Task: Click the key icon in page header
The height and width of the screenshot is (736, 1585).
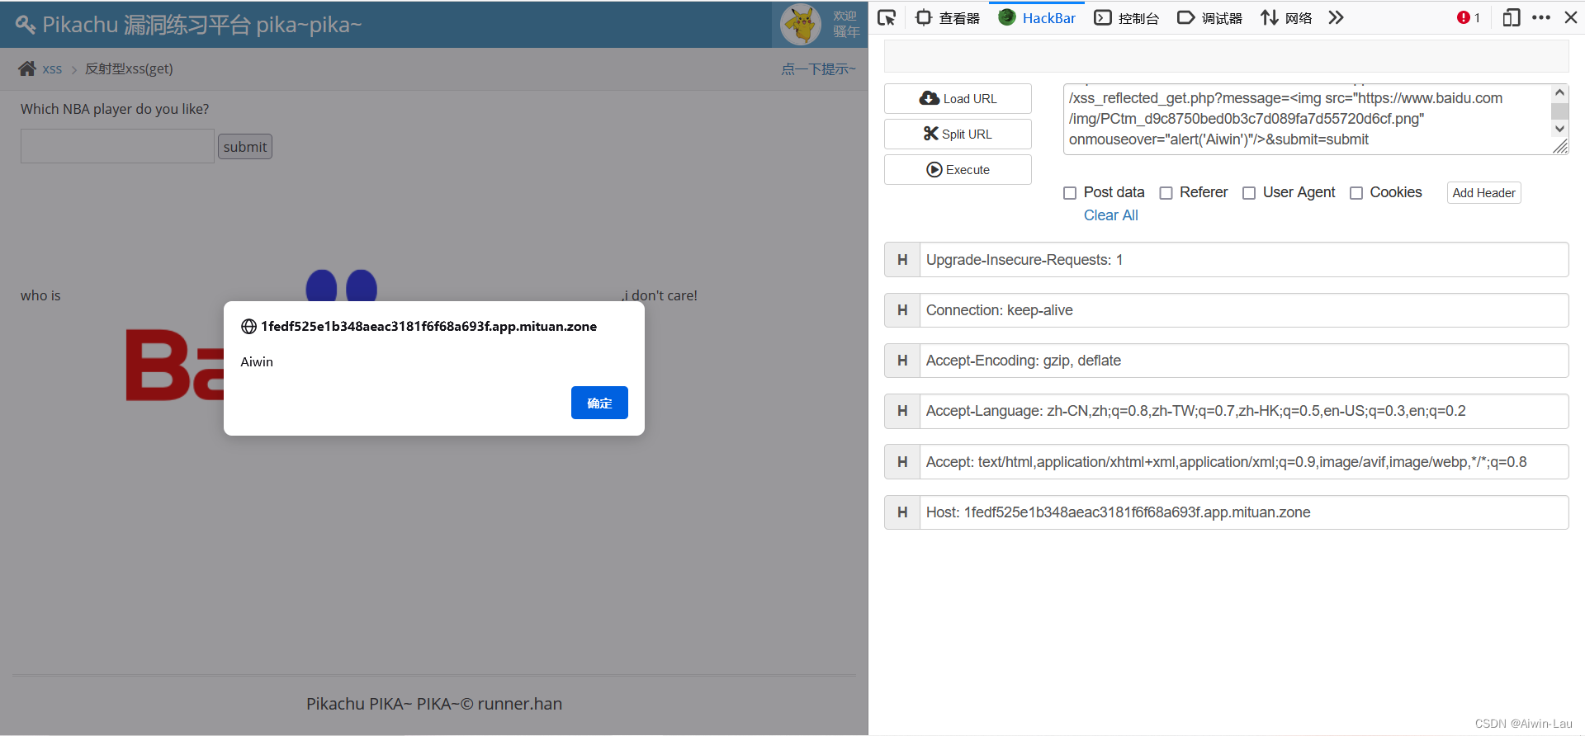Action: click(26, 25)
